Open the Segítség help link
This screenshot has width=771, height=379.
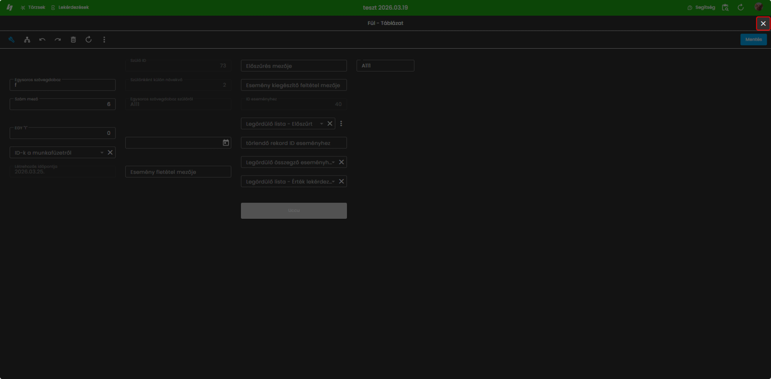pos(701,7)
